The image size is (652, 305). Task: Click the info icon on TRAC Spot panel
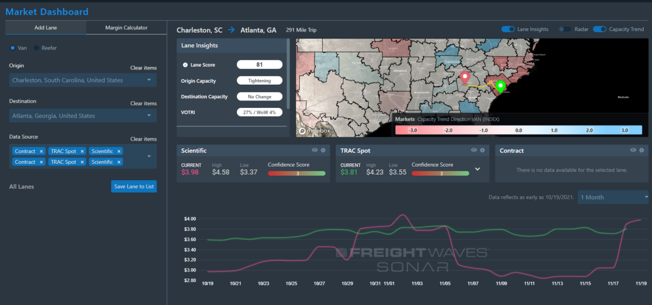click(x=482, y=150)
